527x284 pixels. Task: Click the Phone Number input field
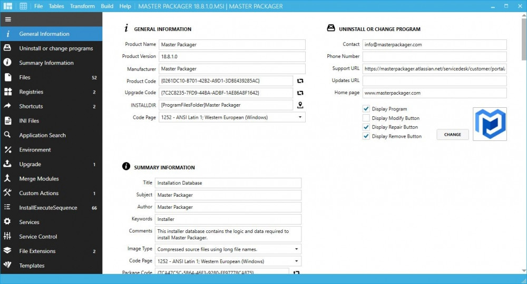[434, 56]
